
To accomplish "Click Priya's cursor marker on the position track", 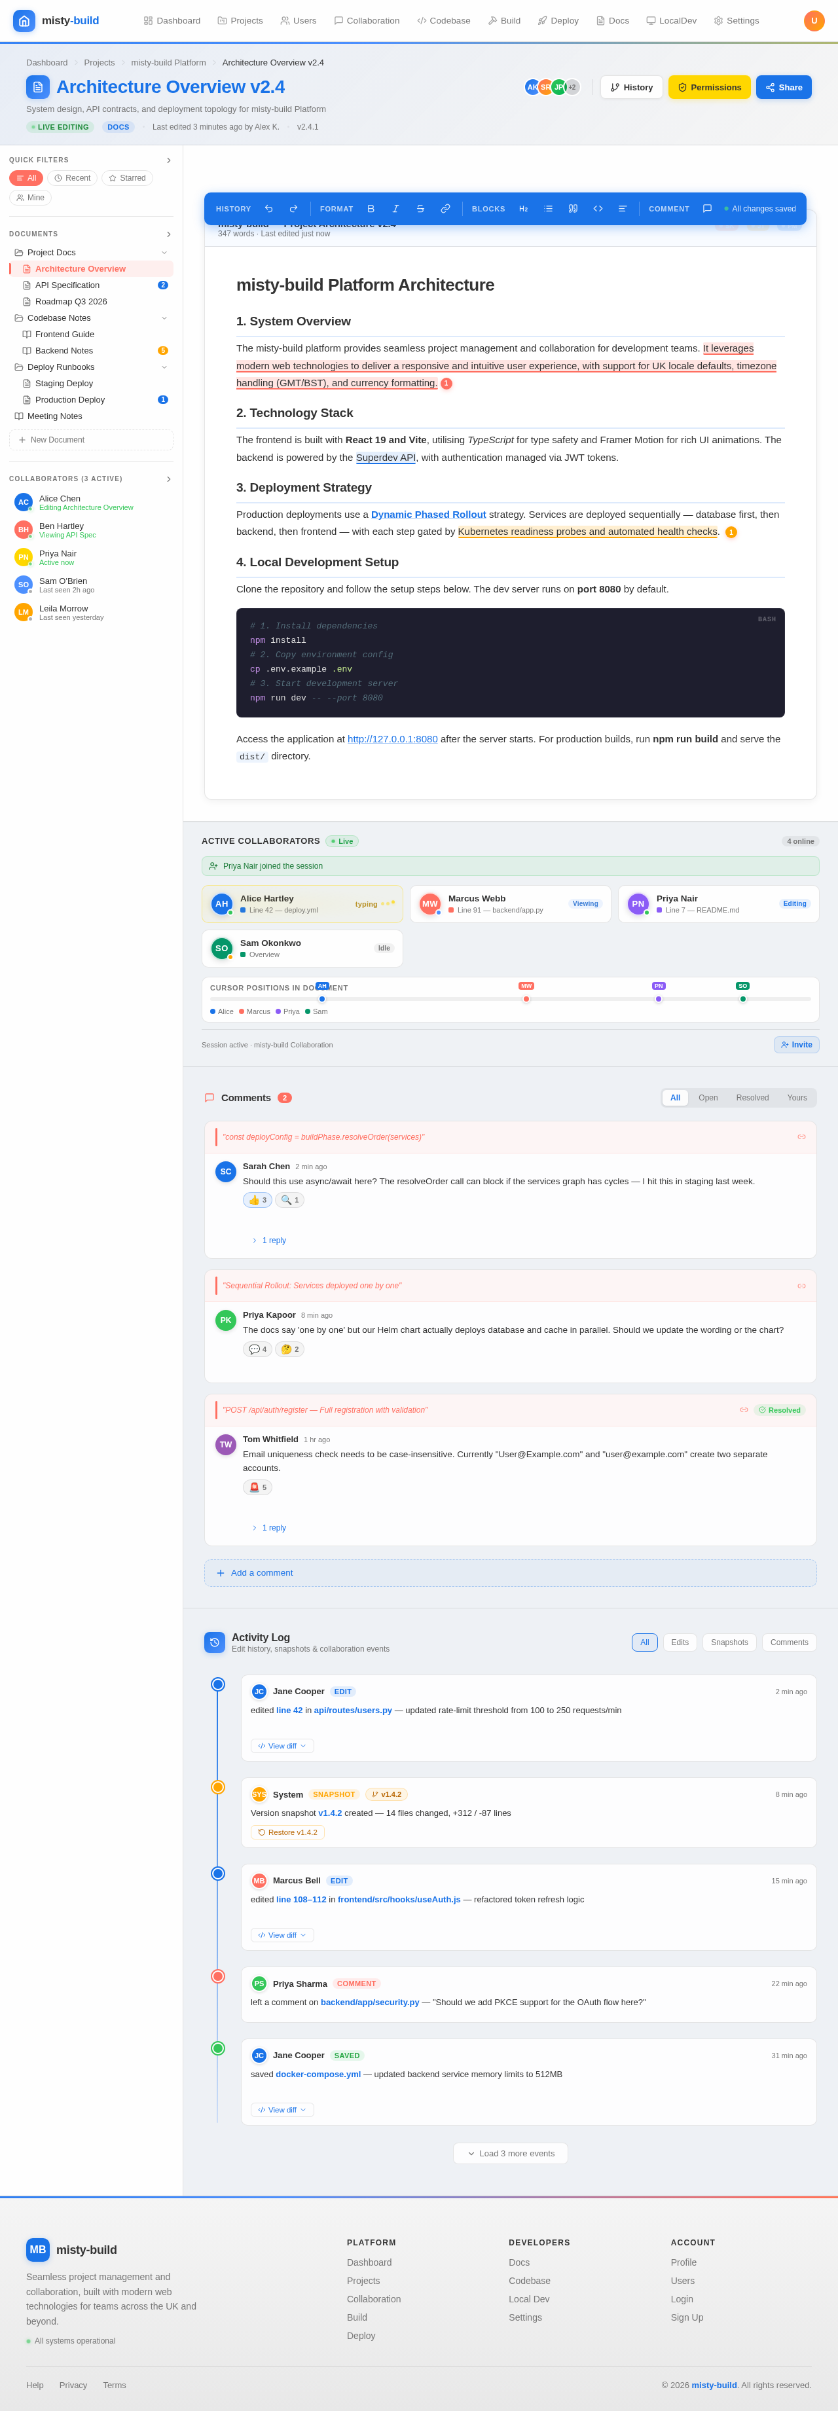I will pyautogui.click(x=658, y=999).
